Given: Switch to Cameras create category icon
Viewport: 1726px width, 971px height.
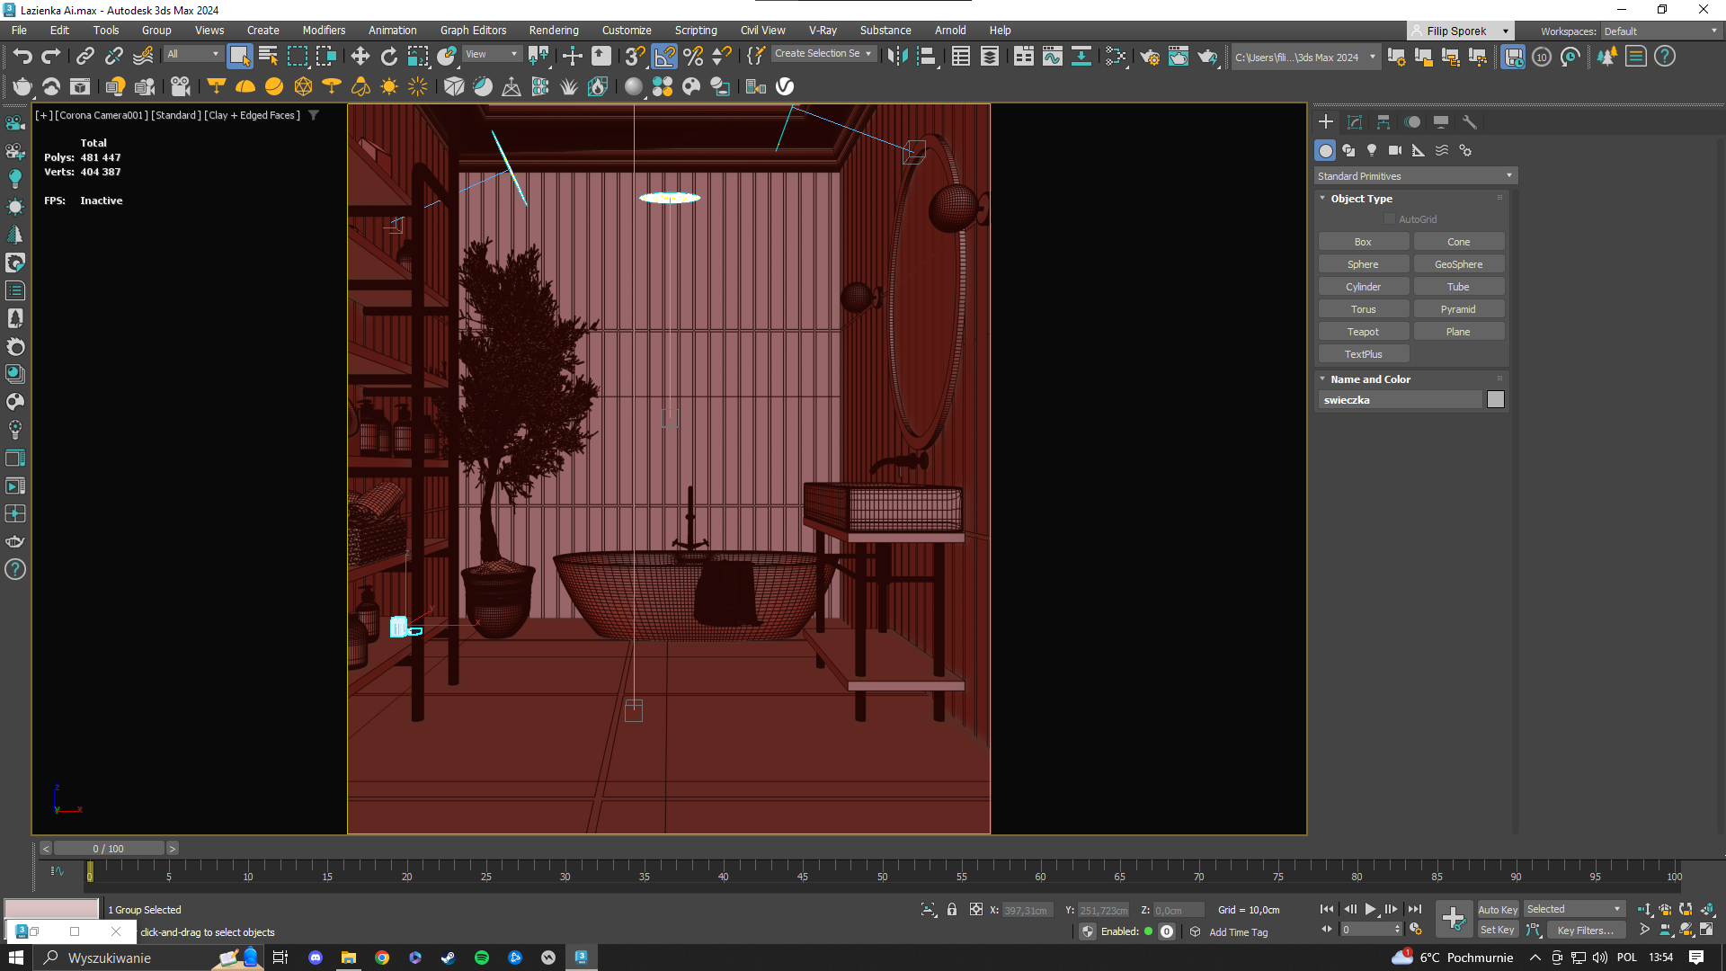Looking at the screenshot, I should coord(1395,150).
